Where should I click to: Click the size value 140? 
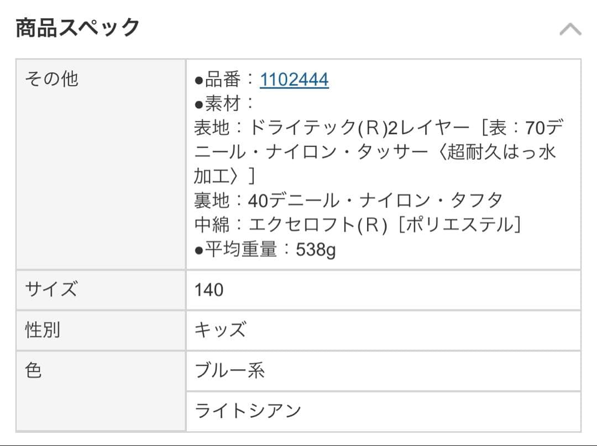pos(209,290)
